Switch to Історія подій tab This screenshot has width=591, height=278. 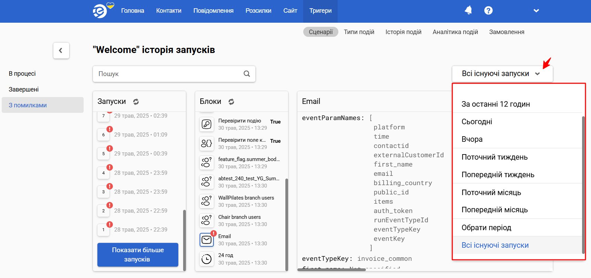[x=403, y=32]
